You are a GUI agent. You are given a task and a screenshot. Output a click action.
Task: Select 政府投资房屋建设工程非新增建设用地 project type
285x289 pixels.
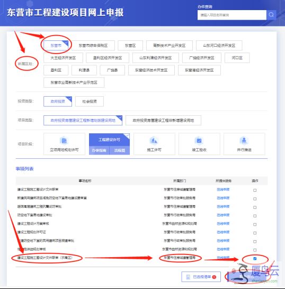(x=163, y=121)
